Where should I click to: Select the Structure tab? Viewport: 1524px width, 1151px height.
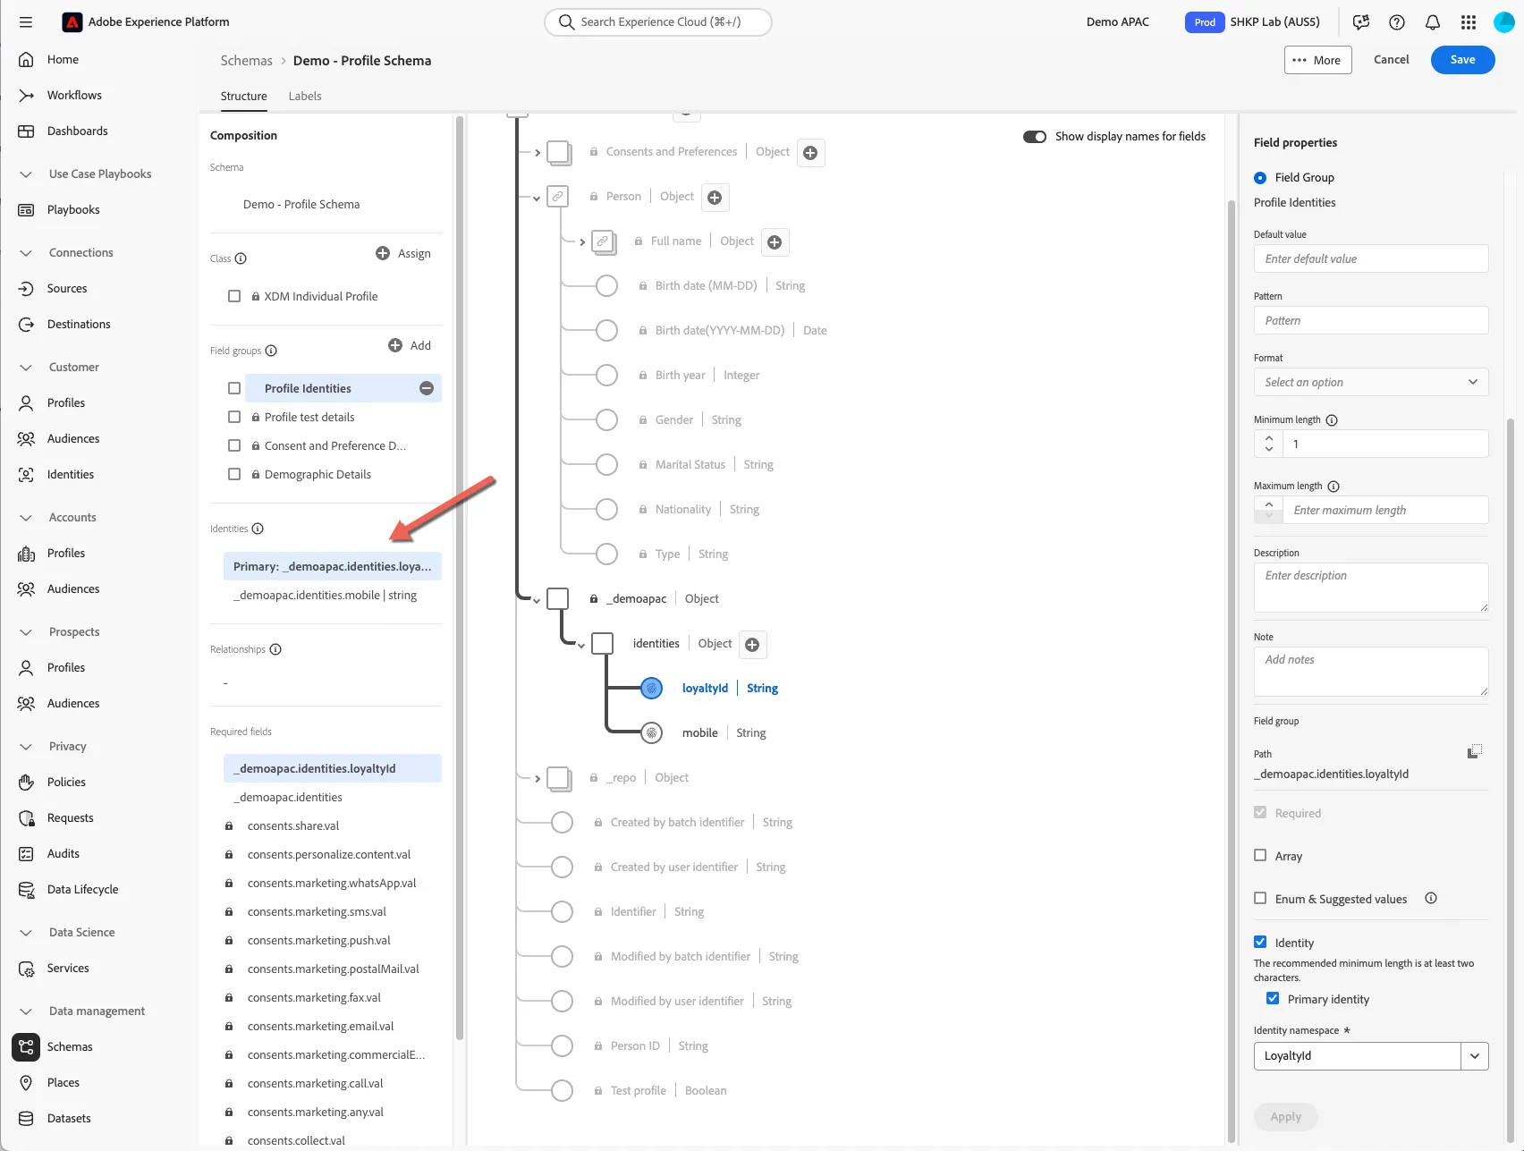(x=243, y=97)
